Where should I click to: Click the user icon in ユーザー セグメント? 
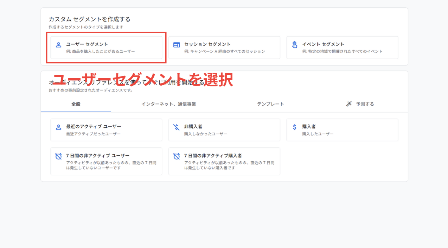(x=58, y=45)
